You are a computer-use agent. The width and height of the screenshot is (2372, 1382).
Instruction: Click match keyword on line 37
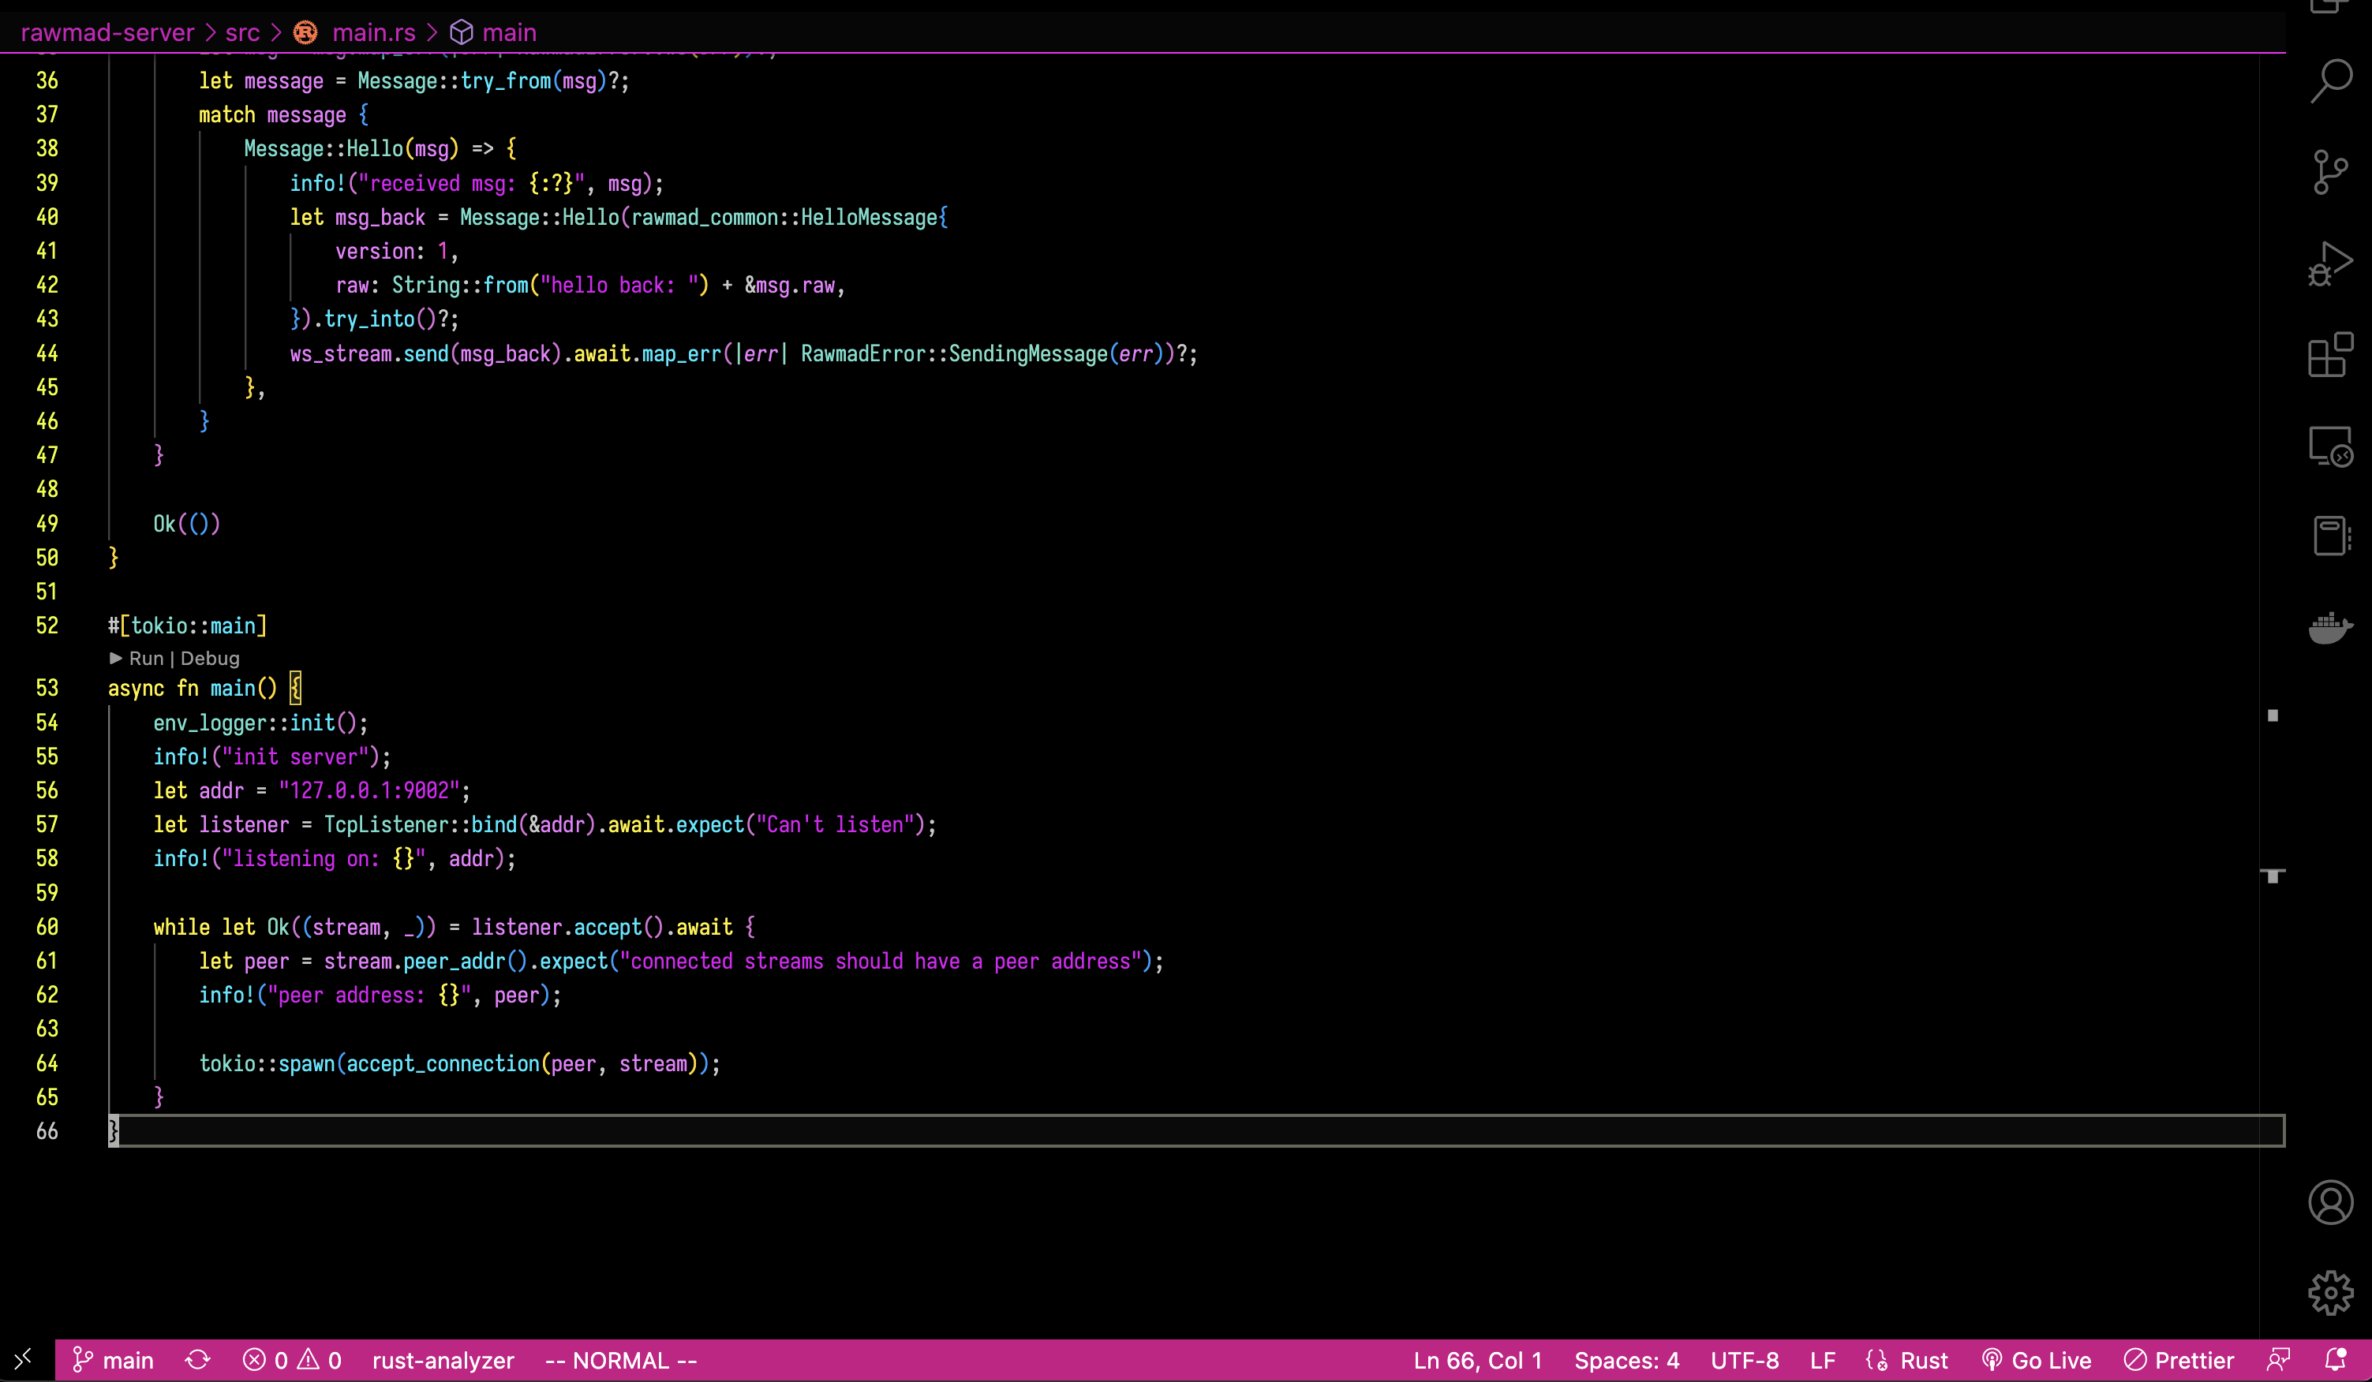pos(226,115)
